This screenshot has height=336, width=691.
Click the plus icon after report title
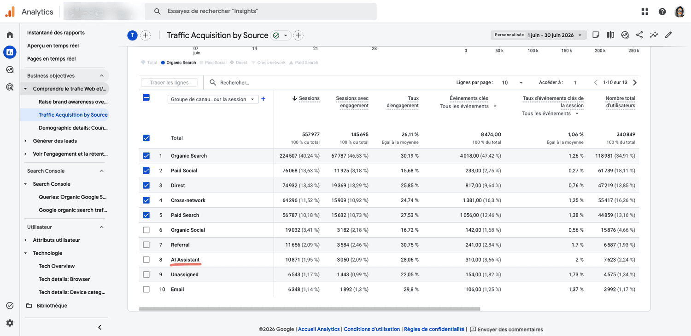coord(299,35)
